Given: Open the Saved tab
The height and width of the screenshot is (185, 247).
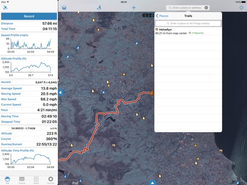Looking at the screenshot, I should click(x=36, y=180).
